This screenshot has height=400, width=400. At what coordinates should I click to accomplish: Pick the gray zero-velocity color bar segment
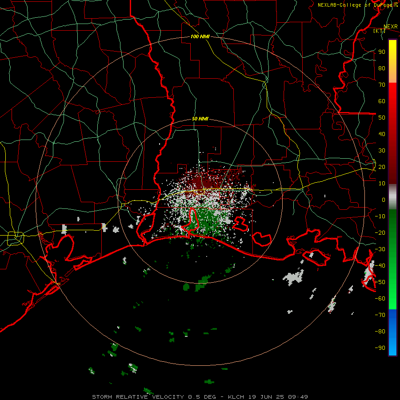coord(392,198)
